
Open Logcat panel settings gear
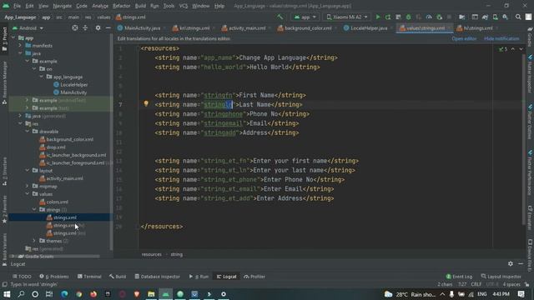tap(510, 263)
